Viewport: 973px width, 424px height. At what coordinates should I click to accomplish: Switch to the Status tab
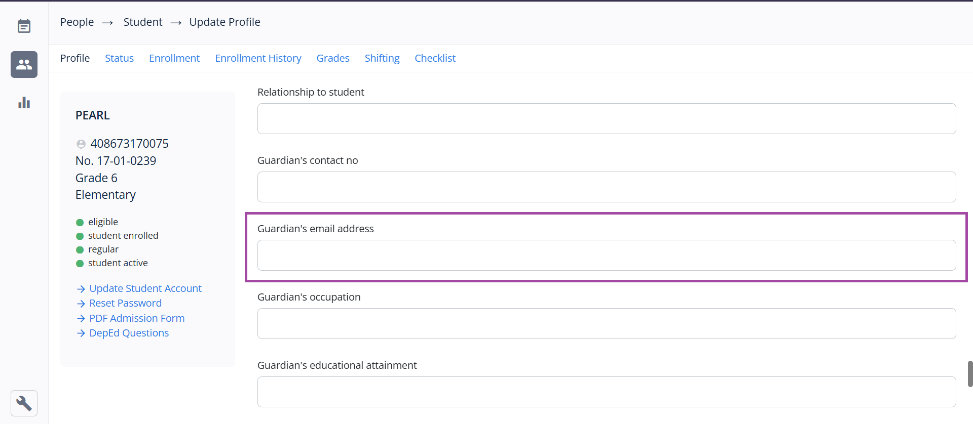coord(119,58)
